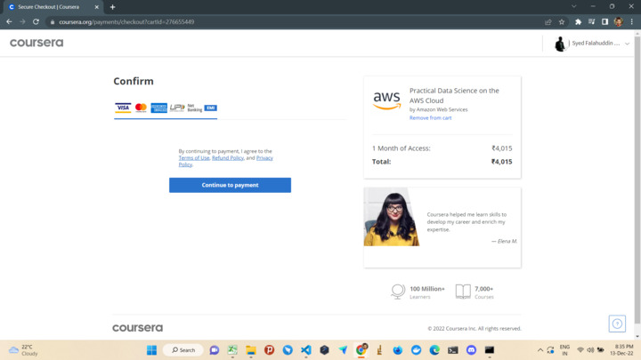Click browser forward arrow
The image size is (641, 360).
(22, 21)
